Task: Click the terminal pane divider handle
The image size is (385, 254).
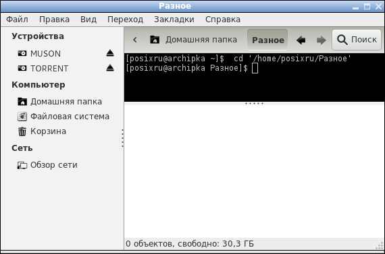Action: (255, 103)
